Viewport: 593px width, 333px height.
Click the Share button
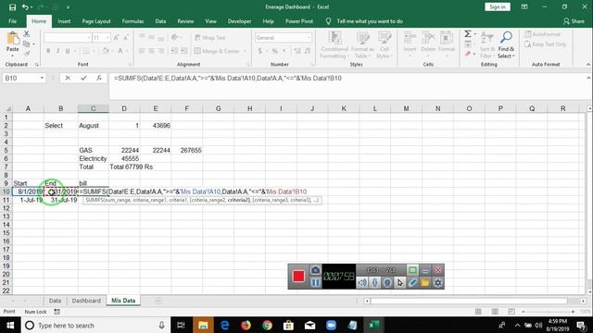pyautogui.click(x=574, y=21)
